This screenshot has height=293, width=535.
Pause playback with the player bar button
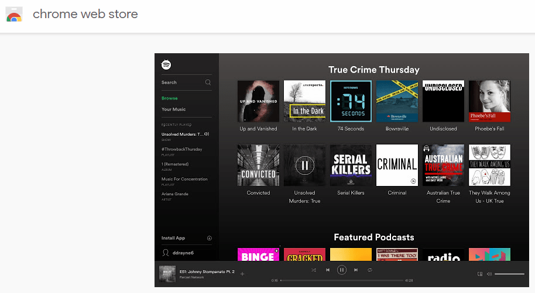coord(341,270)
